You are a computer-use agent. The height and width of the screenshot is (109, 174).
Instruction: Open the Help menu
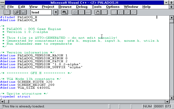[x=147, y=7]
